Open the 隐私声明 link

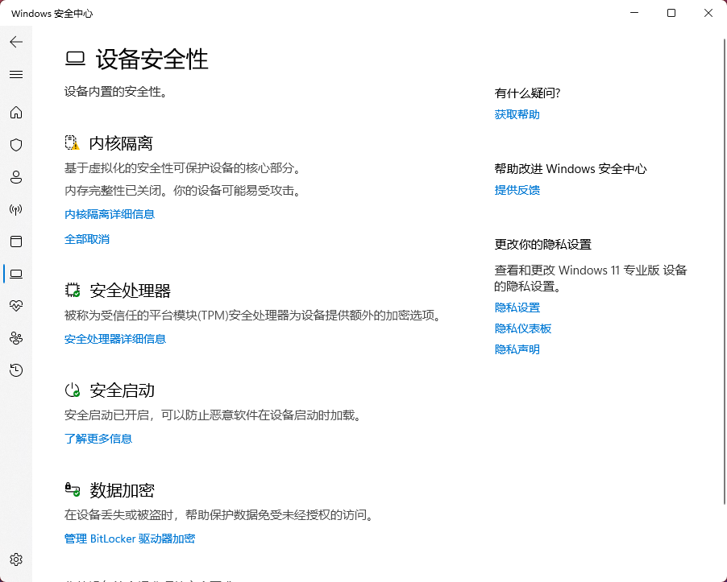pyautogui.click(x=517, y=349)
